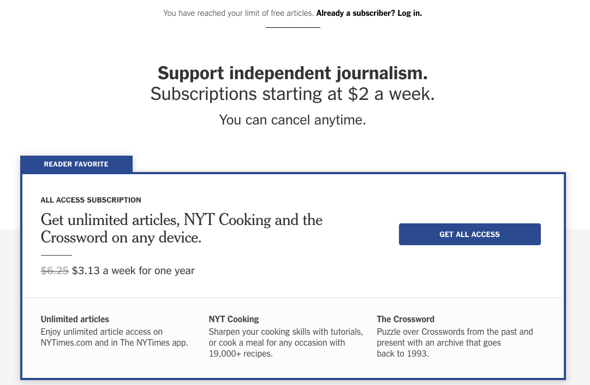
Task: Click the Already a subscriber text
Action: click(354, 13)
